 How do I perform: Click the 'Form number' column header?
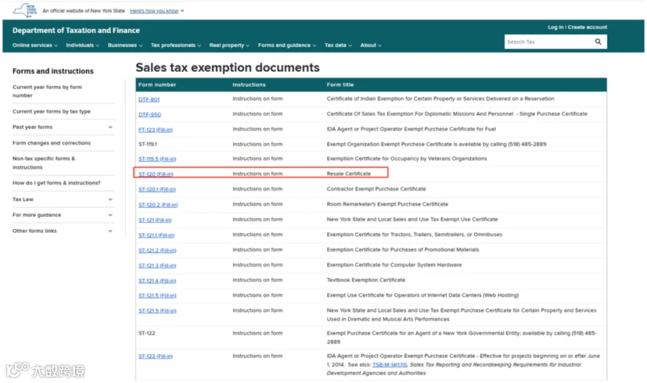click(x=157, y=85)
